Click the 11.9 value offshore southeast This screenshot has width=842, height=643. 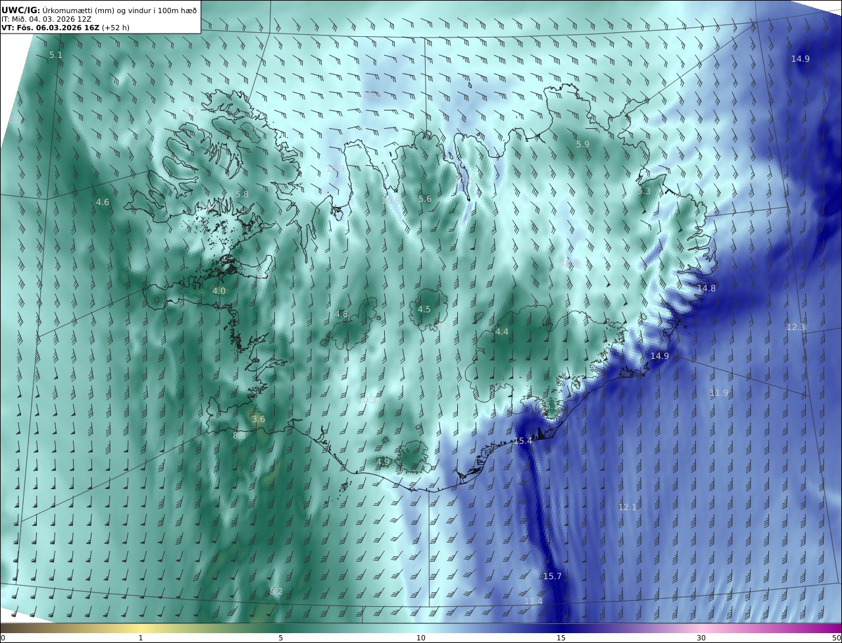point(719,393)
